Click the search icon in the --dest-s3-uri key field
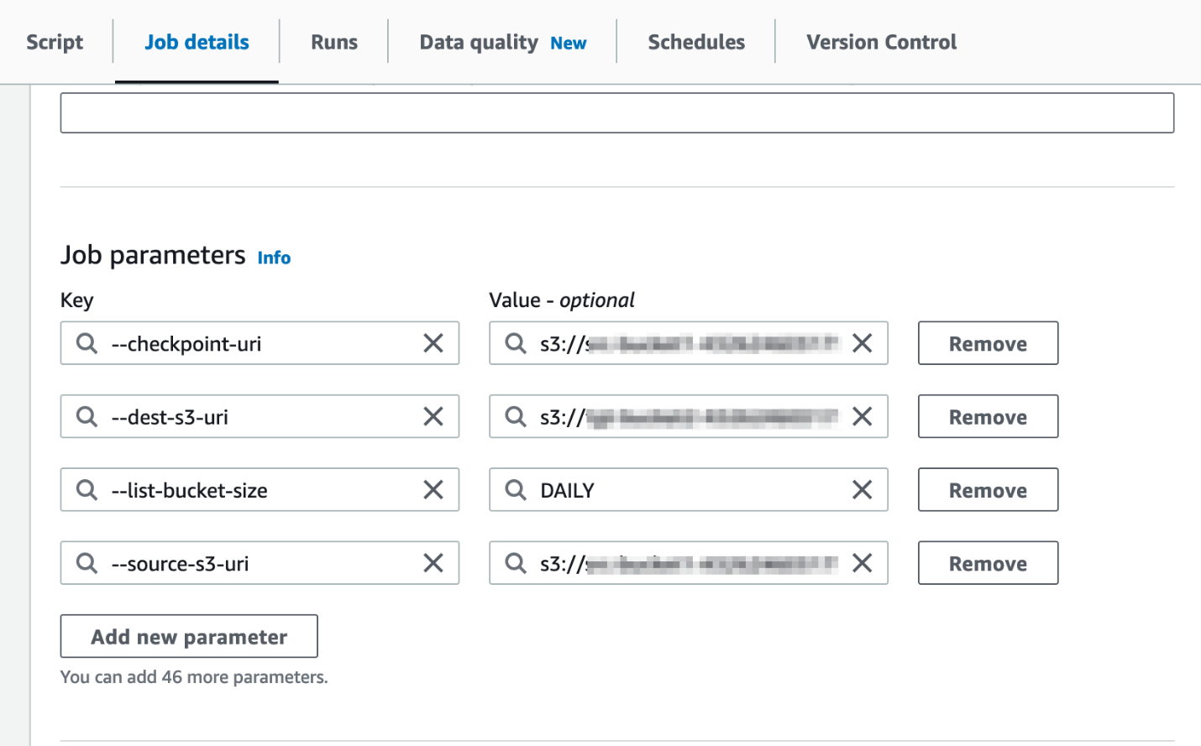 86,416
